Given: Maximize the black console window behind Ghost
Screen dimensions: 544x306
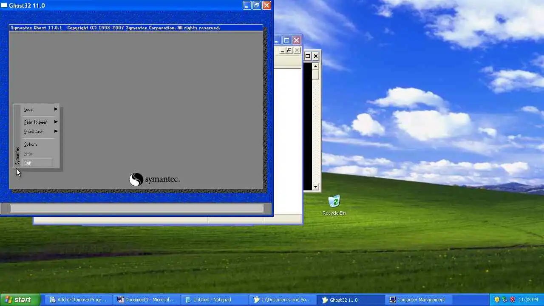Looking at the screenshot, I should 308,56.
